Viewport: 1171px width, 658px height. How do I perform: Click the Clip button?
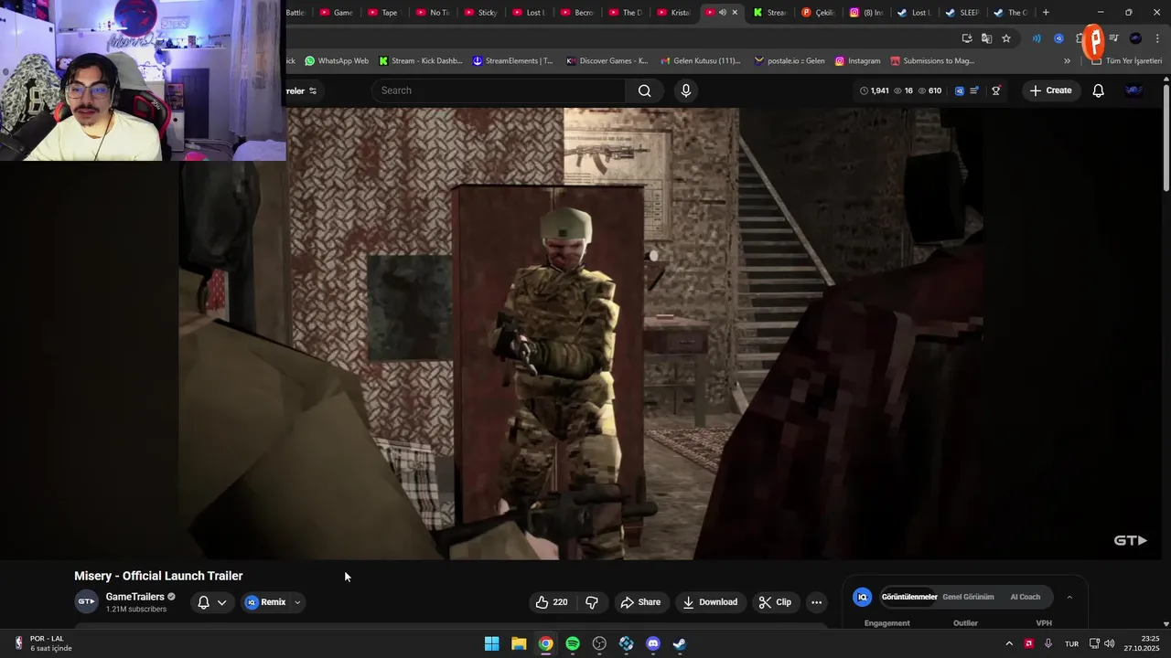(x=775, y=602)
